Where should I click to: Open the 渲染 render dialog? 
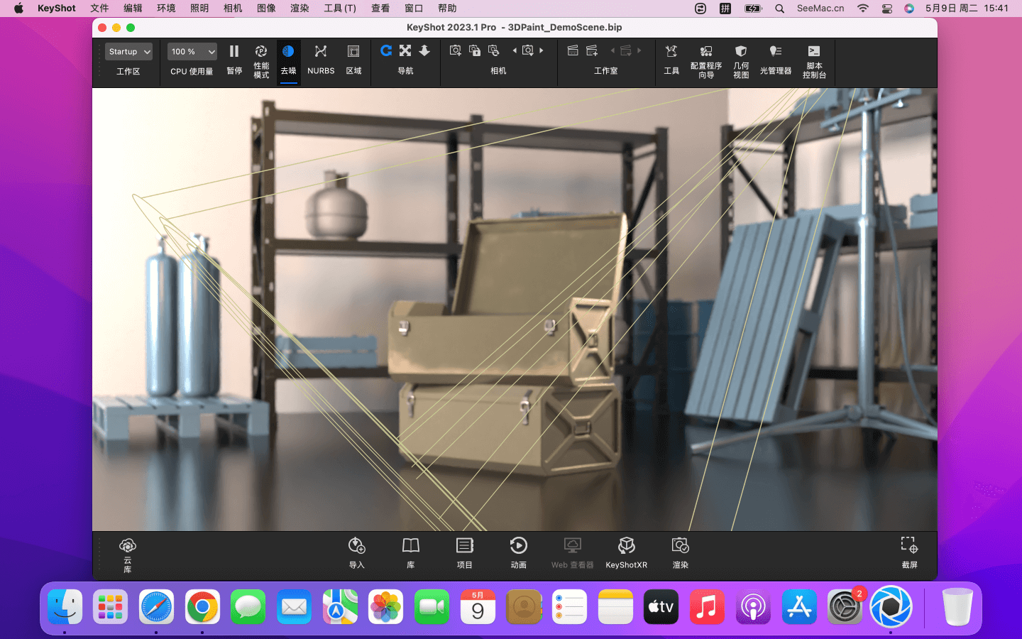[x=680, y=553]
